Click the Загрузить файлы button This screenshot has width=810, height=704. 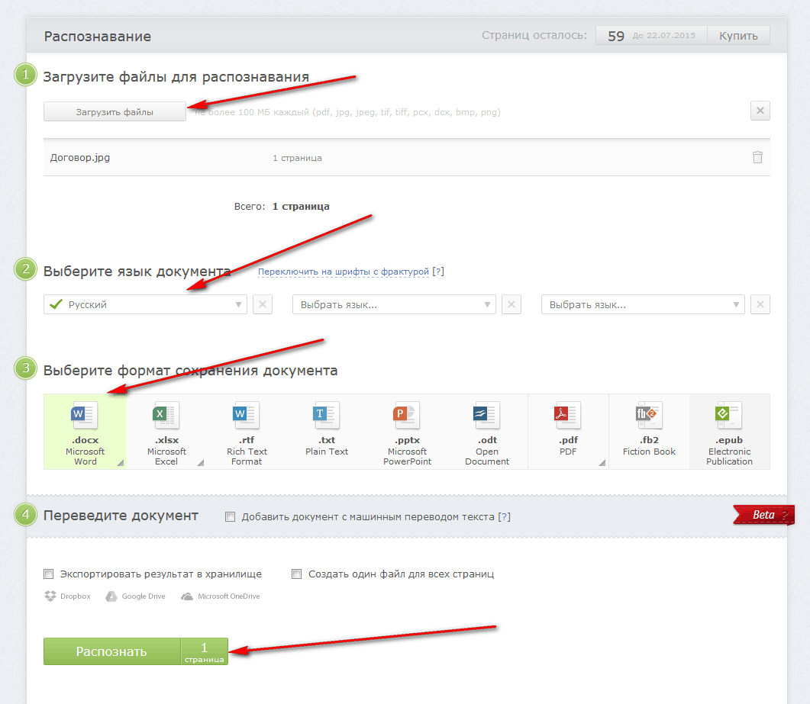(x=115, y=111)
